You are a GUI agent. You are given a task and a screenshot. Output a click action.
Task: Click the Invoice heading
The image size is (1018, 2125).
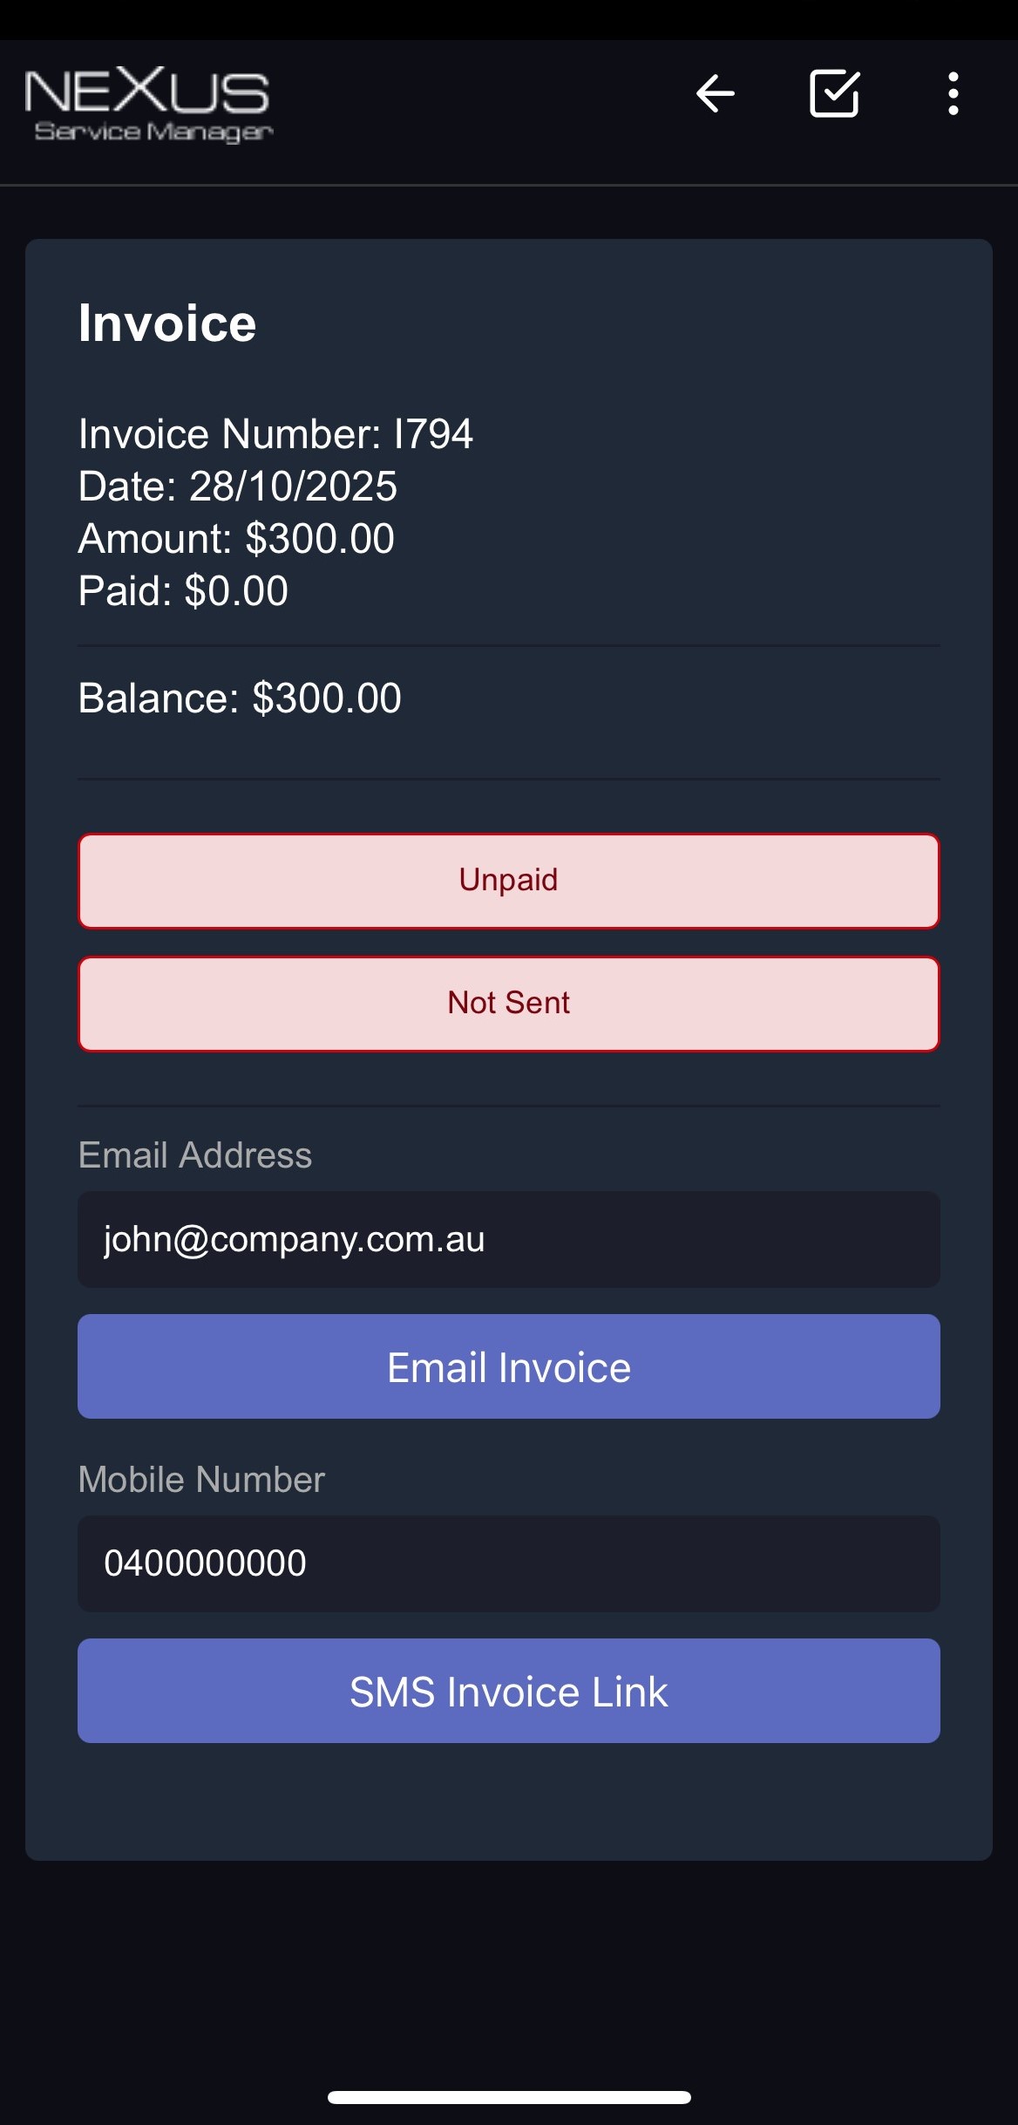167,324
